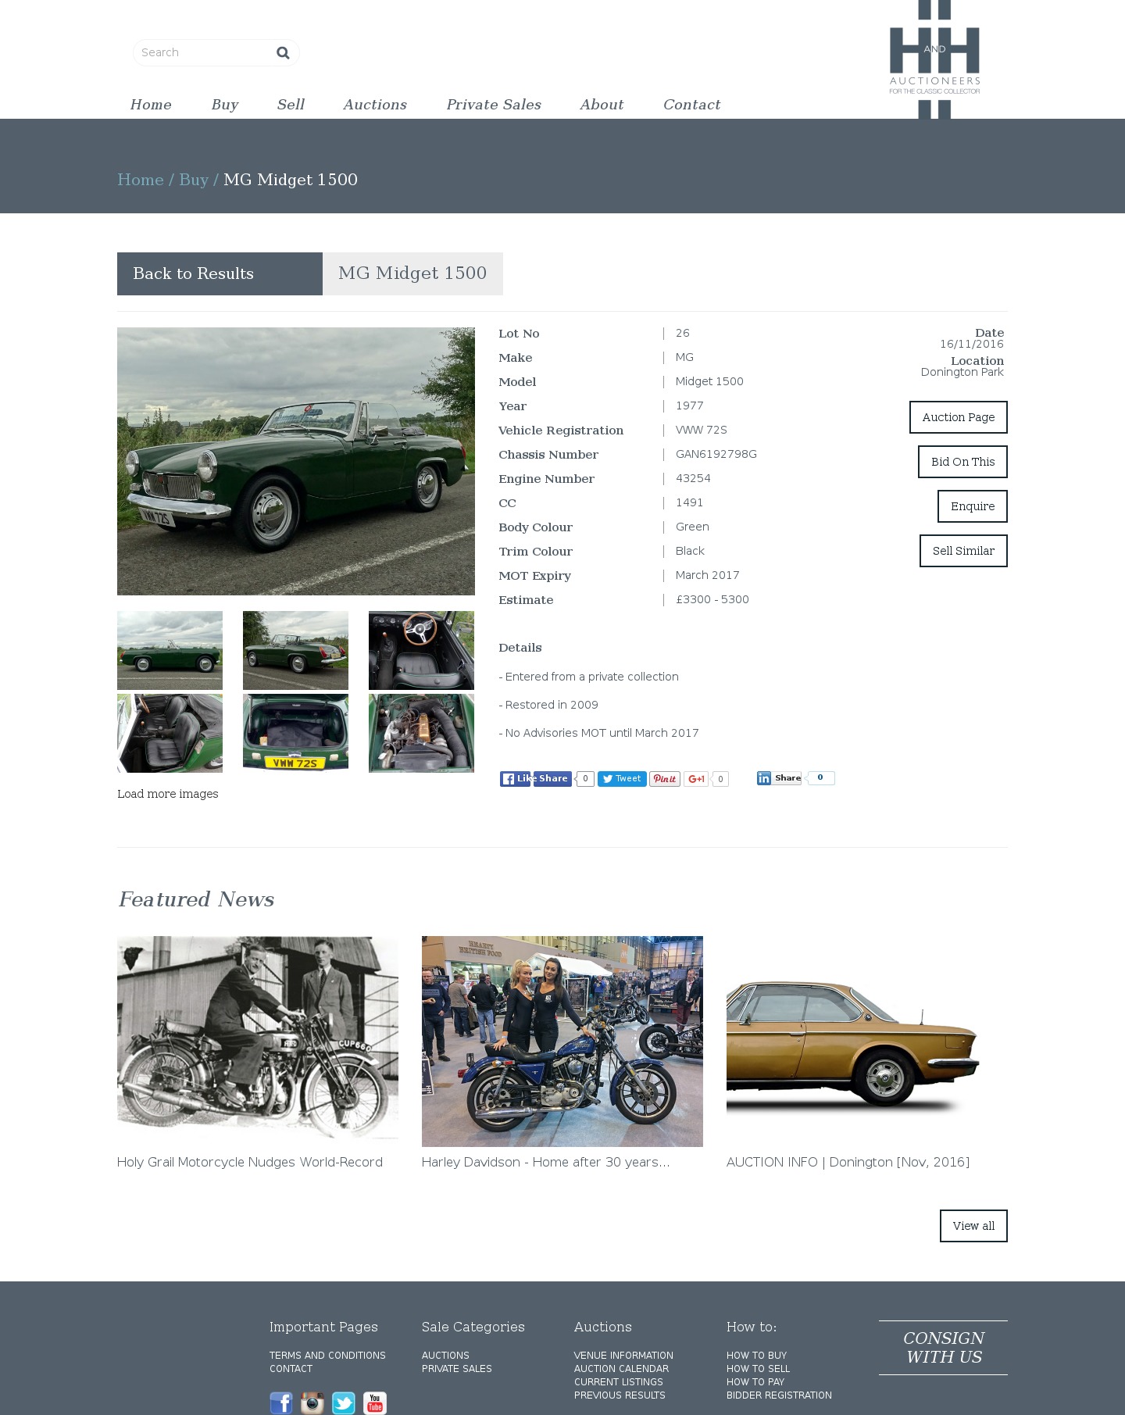Open AUCTION INFO Donington news link

(848, 1162)
